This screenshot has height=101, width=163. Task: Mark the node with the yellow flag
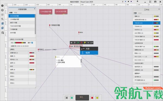tap(85, 43)
